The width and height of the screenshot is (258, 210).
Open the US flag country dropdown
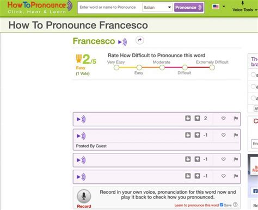click(x=219, y=7)
